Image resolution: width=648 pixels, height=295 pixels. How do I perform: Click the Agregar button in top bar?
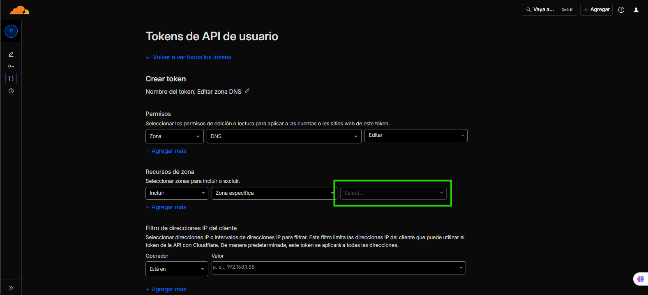tap(596, 10)
